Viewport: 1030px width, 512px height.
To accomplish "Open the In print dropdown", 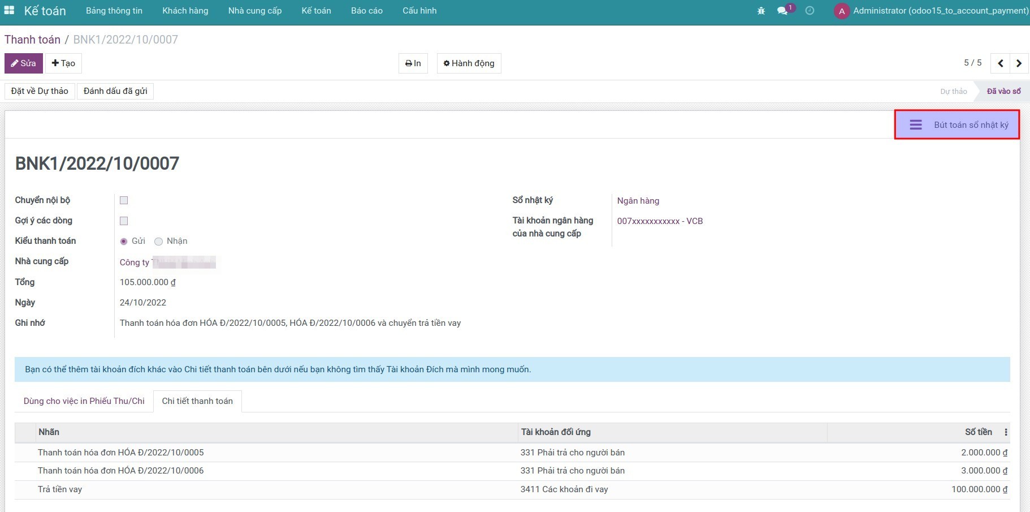I will [x=413, y=63].
